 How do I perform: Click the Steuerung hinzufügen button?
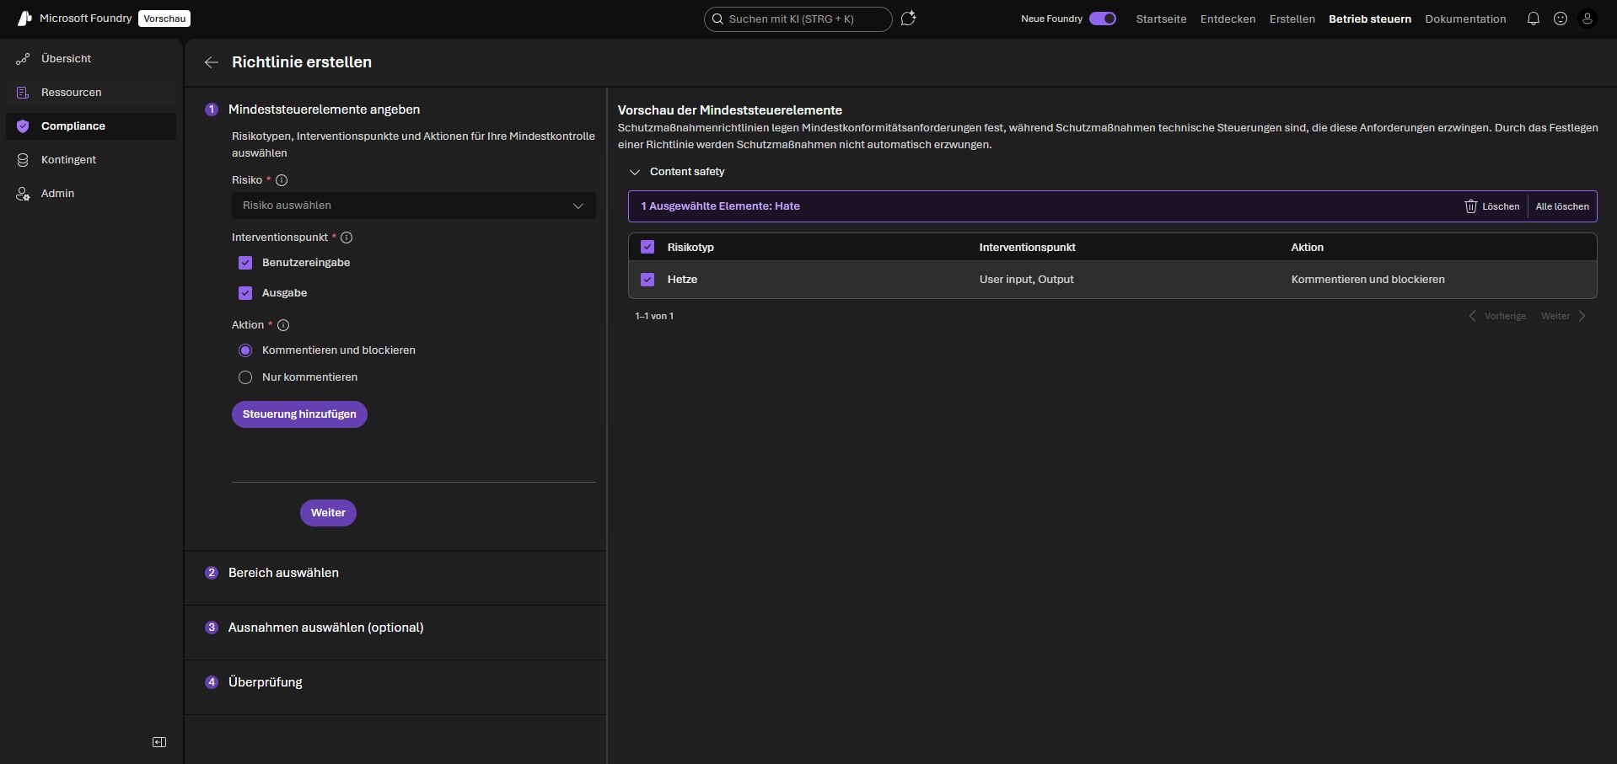[299, 414]
